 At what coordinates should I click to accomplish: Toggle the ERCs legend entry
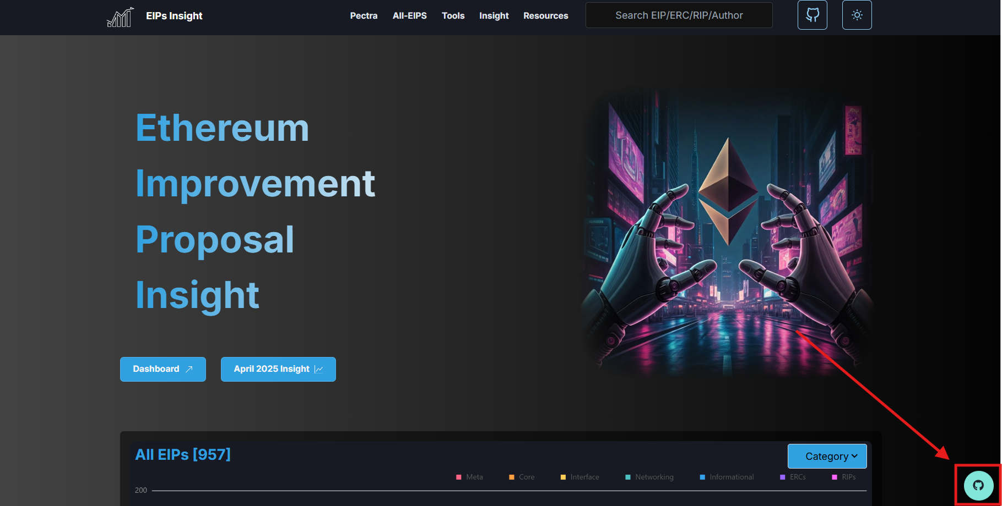793,477
